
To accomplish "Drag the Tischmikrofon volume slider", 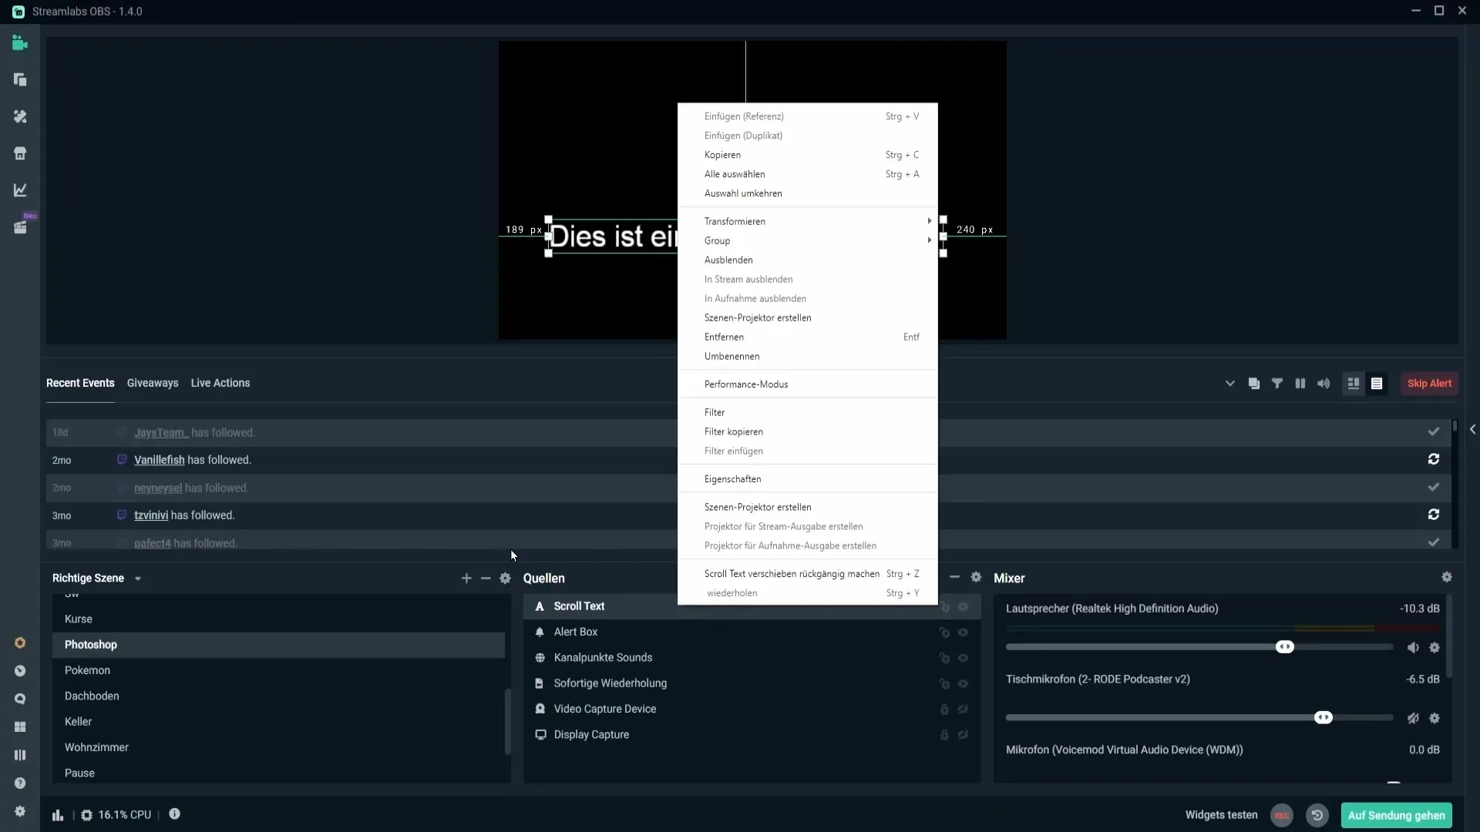I will tap(1324, 718).
